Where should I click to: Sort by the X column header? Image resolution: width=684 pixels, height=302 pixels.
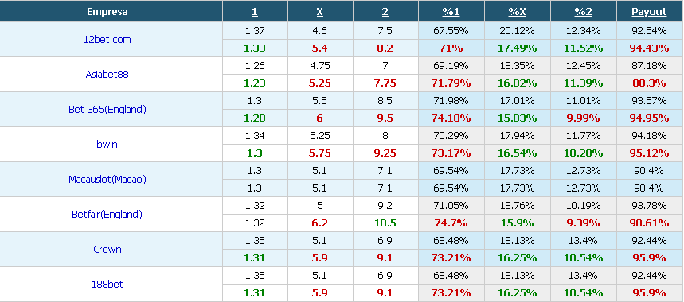point(320,12)
